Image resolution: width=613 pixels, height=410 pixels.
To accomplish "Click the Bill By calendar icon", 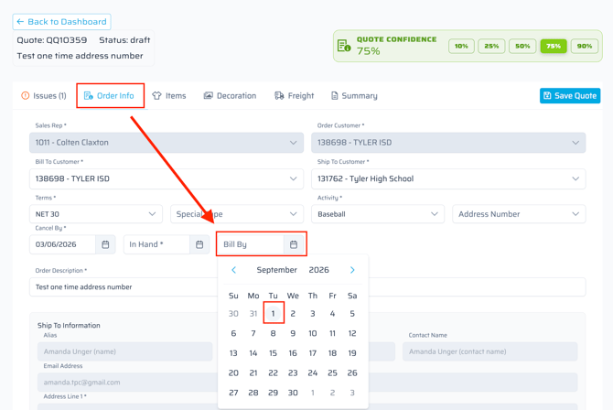I will (294, 244).
